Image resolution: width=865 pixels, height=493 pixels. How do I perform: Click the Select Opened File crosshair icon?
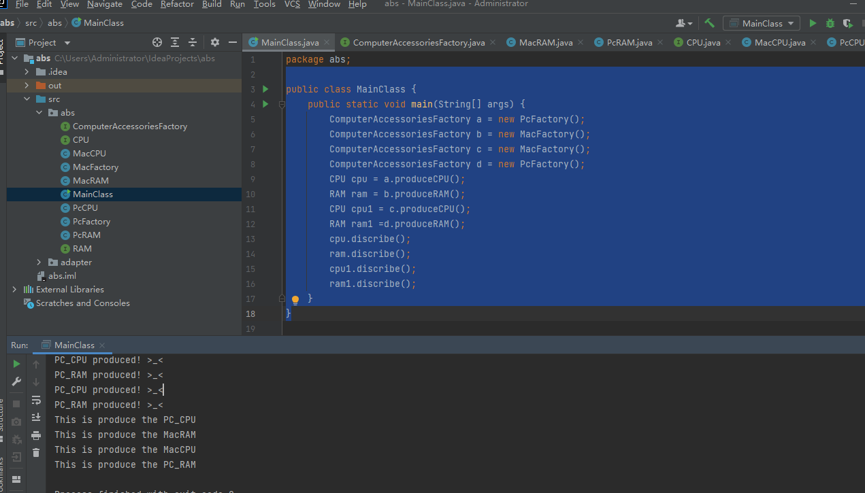pyautogui.click(x=157, y=42)
